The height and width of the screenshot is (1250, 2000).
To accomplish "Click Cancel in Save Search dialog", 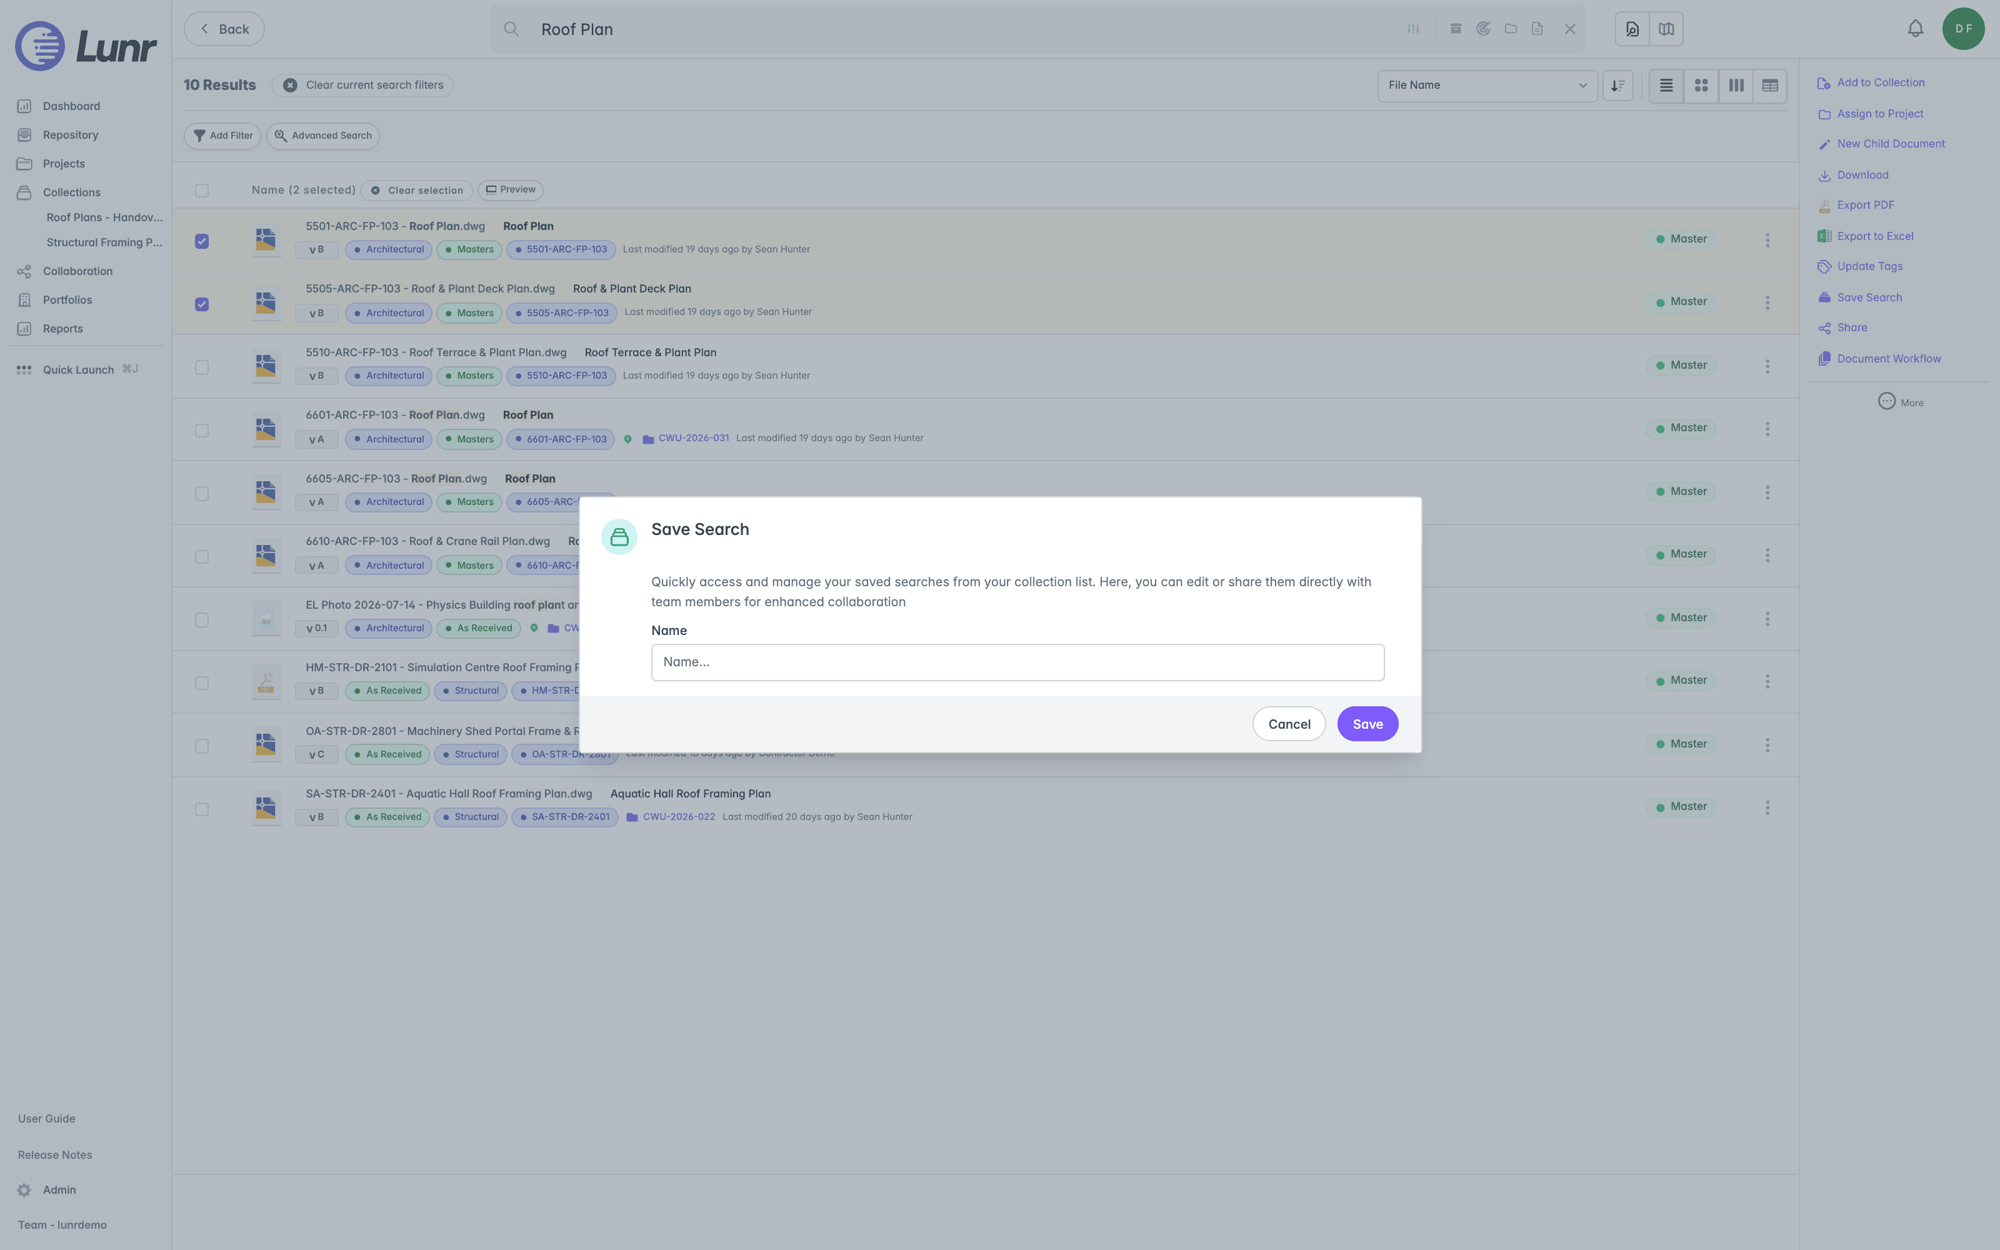I will (x=1289, y=724).
